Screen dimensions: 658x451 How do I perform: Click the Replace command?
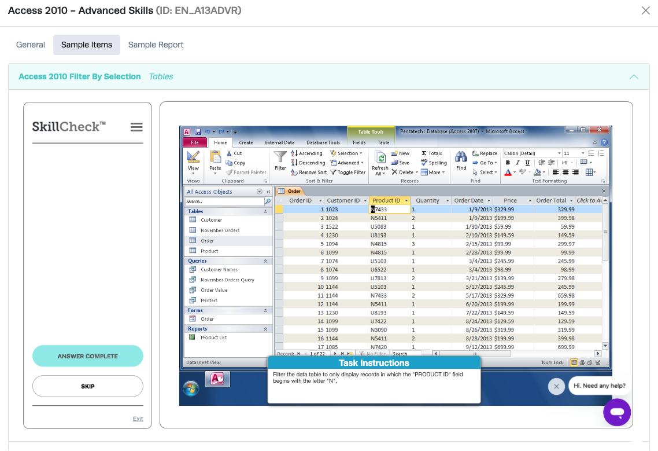(x=485, y=153)
